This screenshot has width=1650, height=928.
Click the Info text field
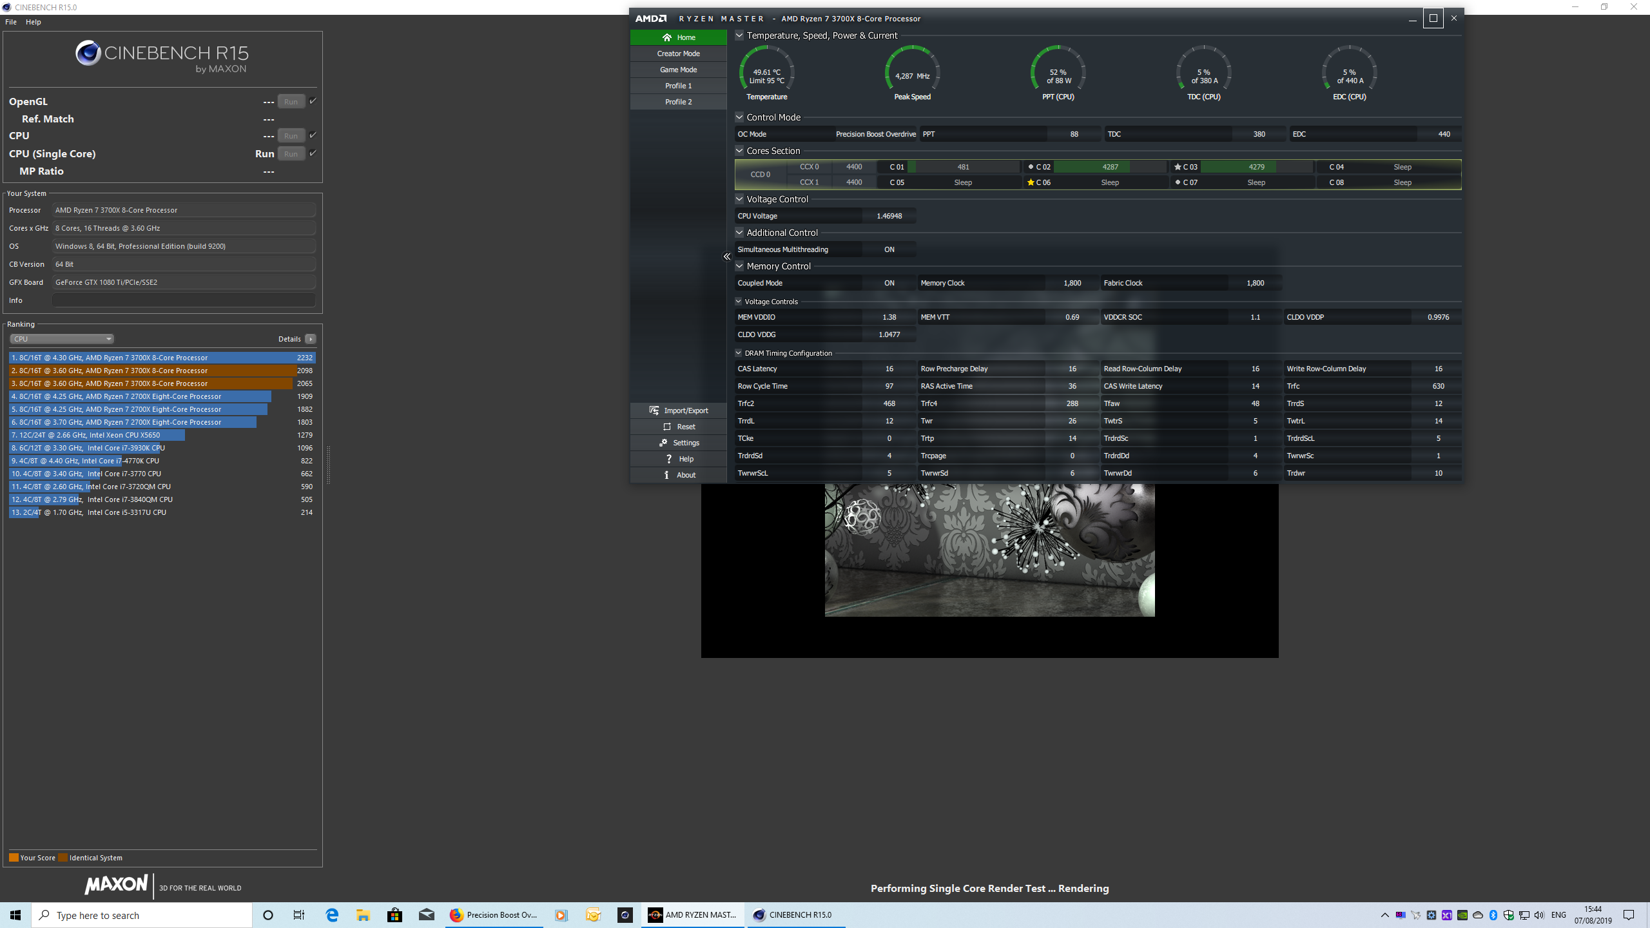tap(184, 300)
